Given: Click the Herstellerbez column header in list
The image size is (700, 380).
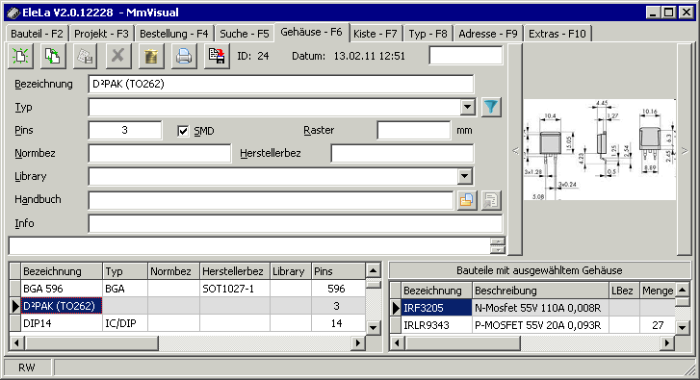Looking at the screenshot, I should point(235,271).
